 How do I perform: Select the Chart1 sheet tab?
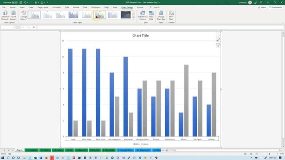tap(20, 150)
